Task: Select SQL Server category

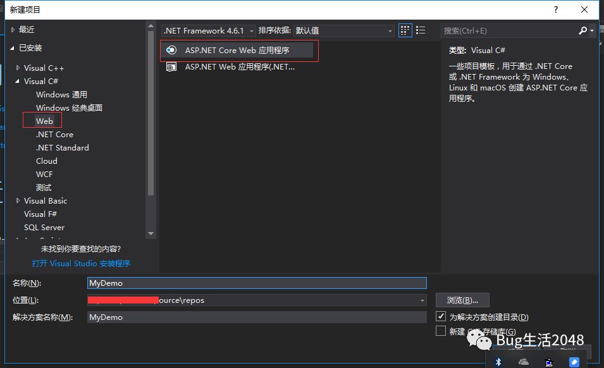Action: click(44, 228)
